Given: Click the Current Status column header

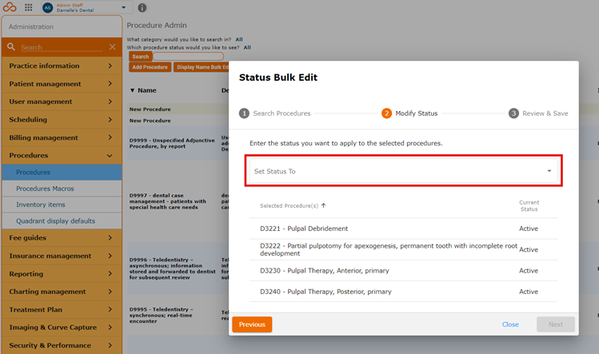Looking at the screenshot, I should (x=529, y=206).
